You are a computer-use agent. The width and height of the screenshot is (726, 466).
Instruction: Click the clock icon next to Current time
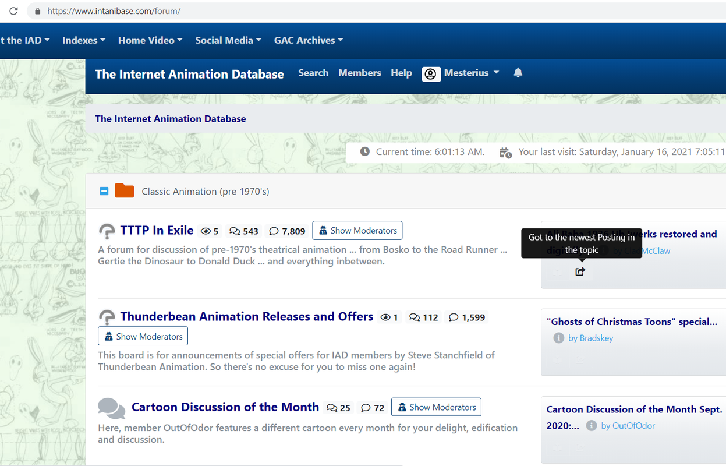pos(365,151)
